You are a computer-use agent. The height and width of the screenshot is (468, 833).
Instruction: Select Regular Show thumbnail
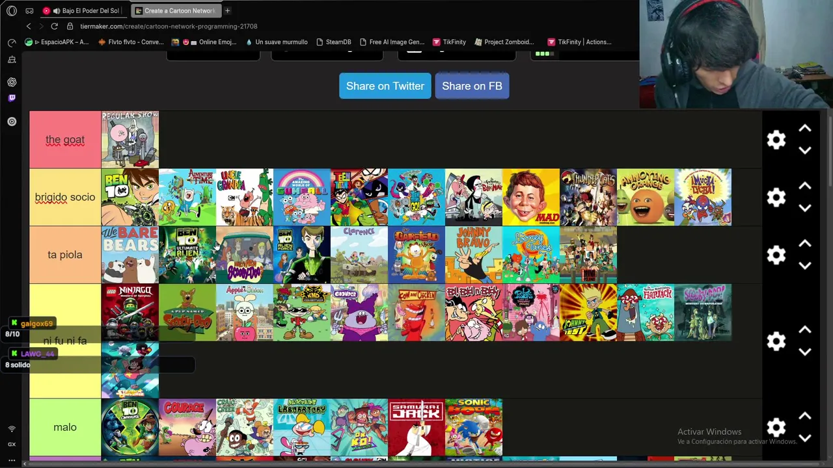point(130,140)
